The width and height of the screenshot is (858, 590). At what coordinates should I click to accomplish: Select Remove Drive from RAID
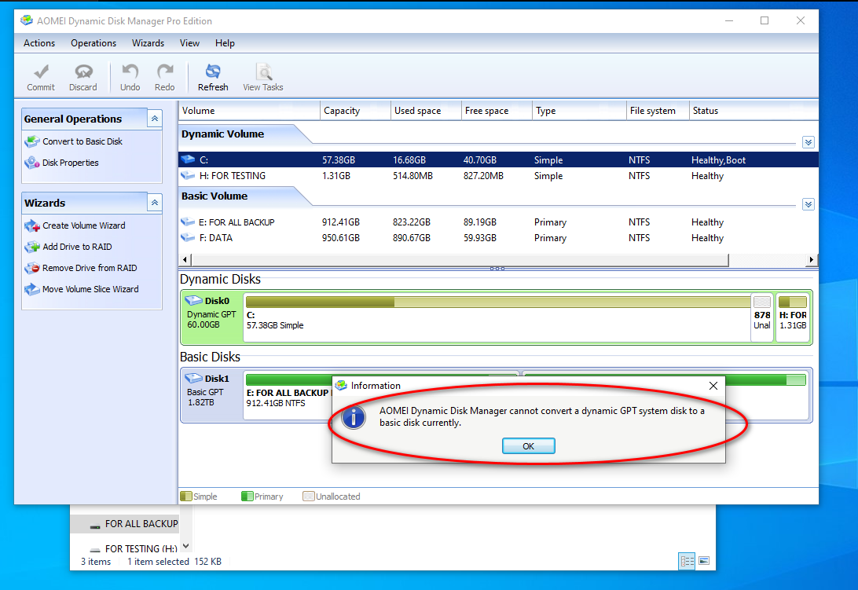click(81, 268)
